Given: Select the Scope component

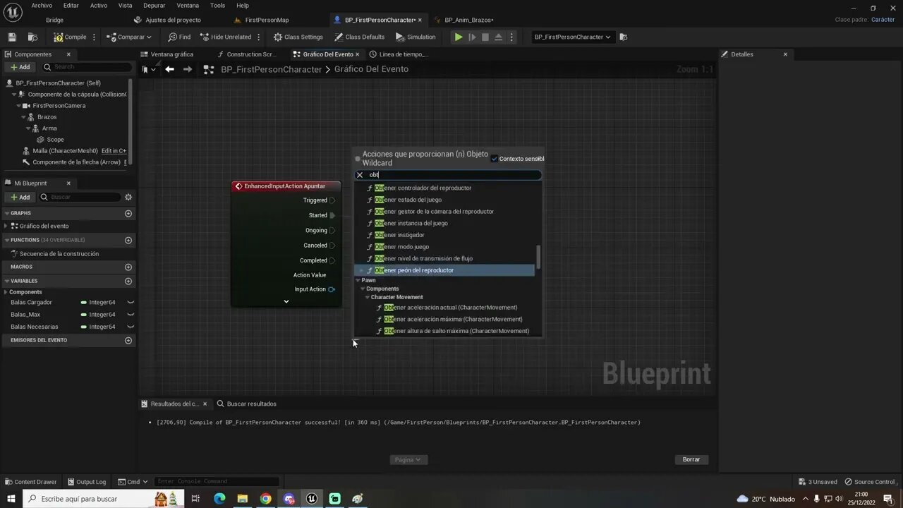Looking at the screenshot, I should click(x=55, y=140).
